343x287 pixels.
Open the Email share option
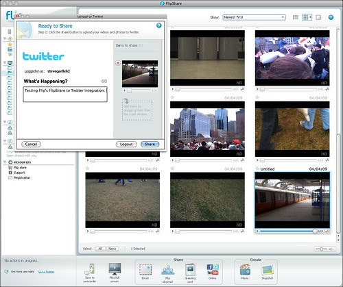145,270
